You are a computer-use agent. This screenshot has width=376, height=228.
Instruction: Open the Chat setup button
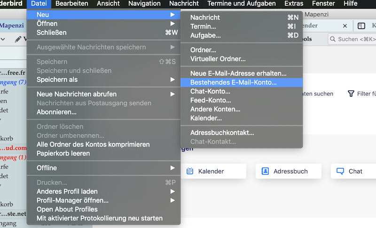pos(353,171)
